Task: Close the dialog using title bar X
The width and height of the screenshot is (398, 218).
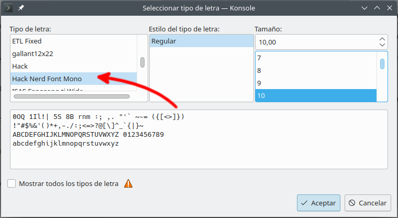Action: point(389,8)
